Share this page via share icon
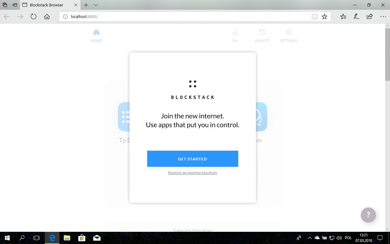 (370, 17)
